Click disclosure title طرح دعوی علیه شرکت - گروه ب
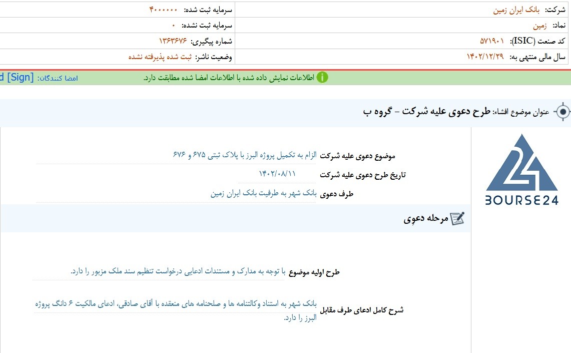The width and height of the screenshot is (571, 353). pos(426,112)
